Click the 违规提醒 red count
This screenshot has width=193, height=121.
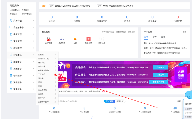click(178, 17)
